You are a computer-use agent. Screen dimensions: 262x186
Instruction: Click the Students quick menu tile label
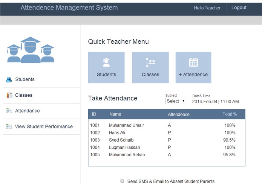[106, 75]
